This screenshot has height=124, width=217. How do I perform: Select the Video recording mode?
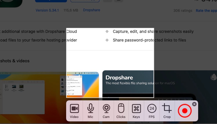[74, 111]
